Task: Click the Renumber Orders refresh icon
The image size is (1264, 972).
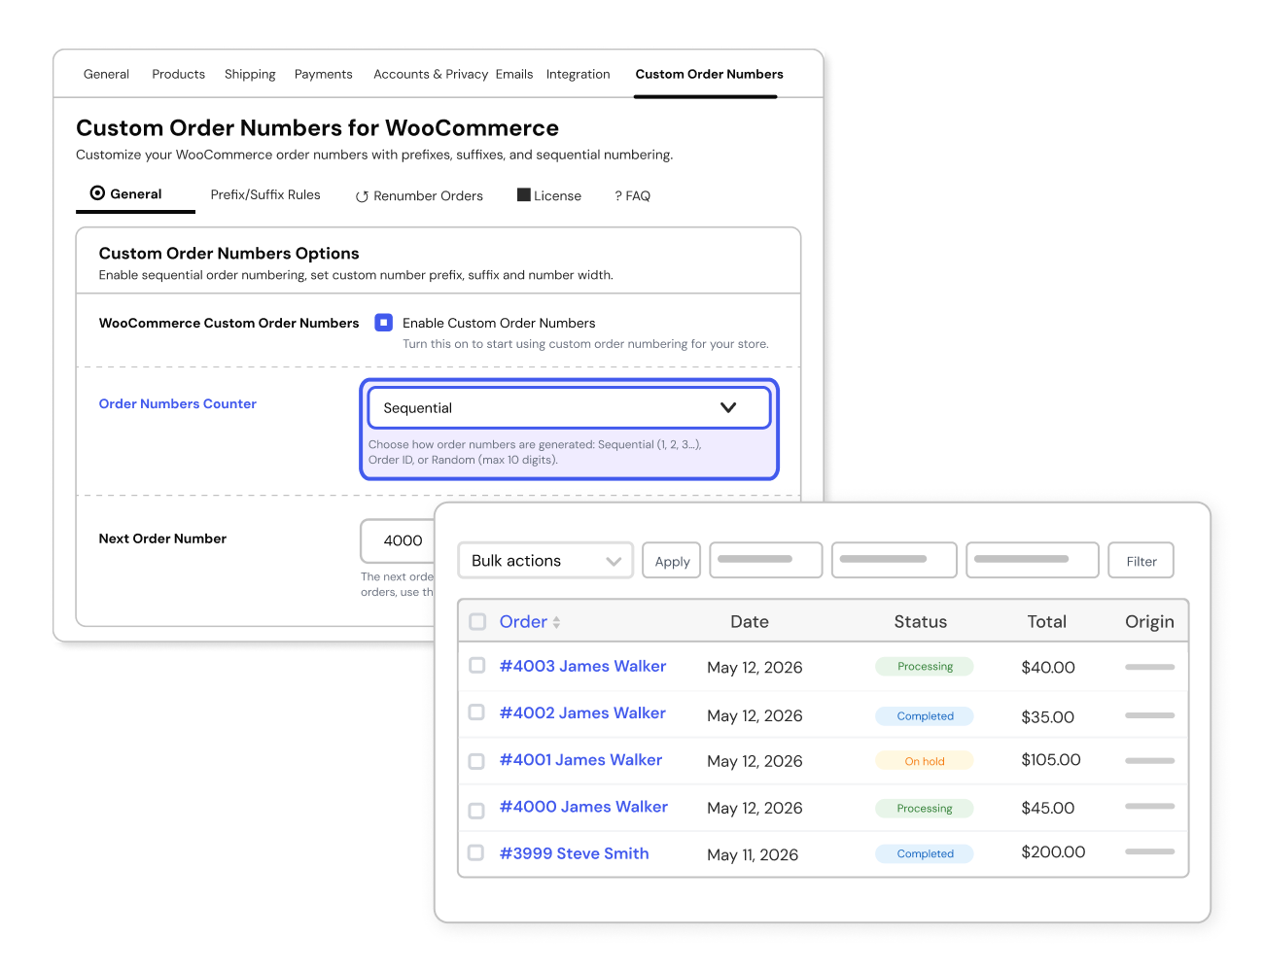Action: pyautogui.click(x=362, y=196)
